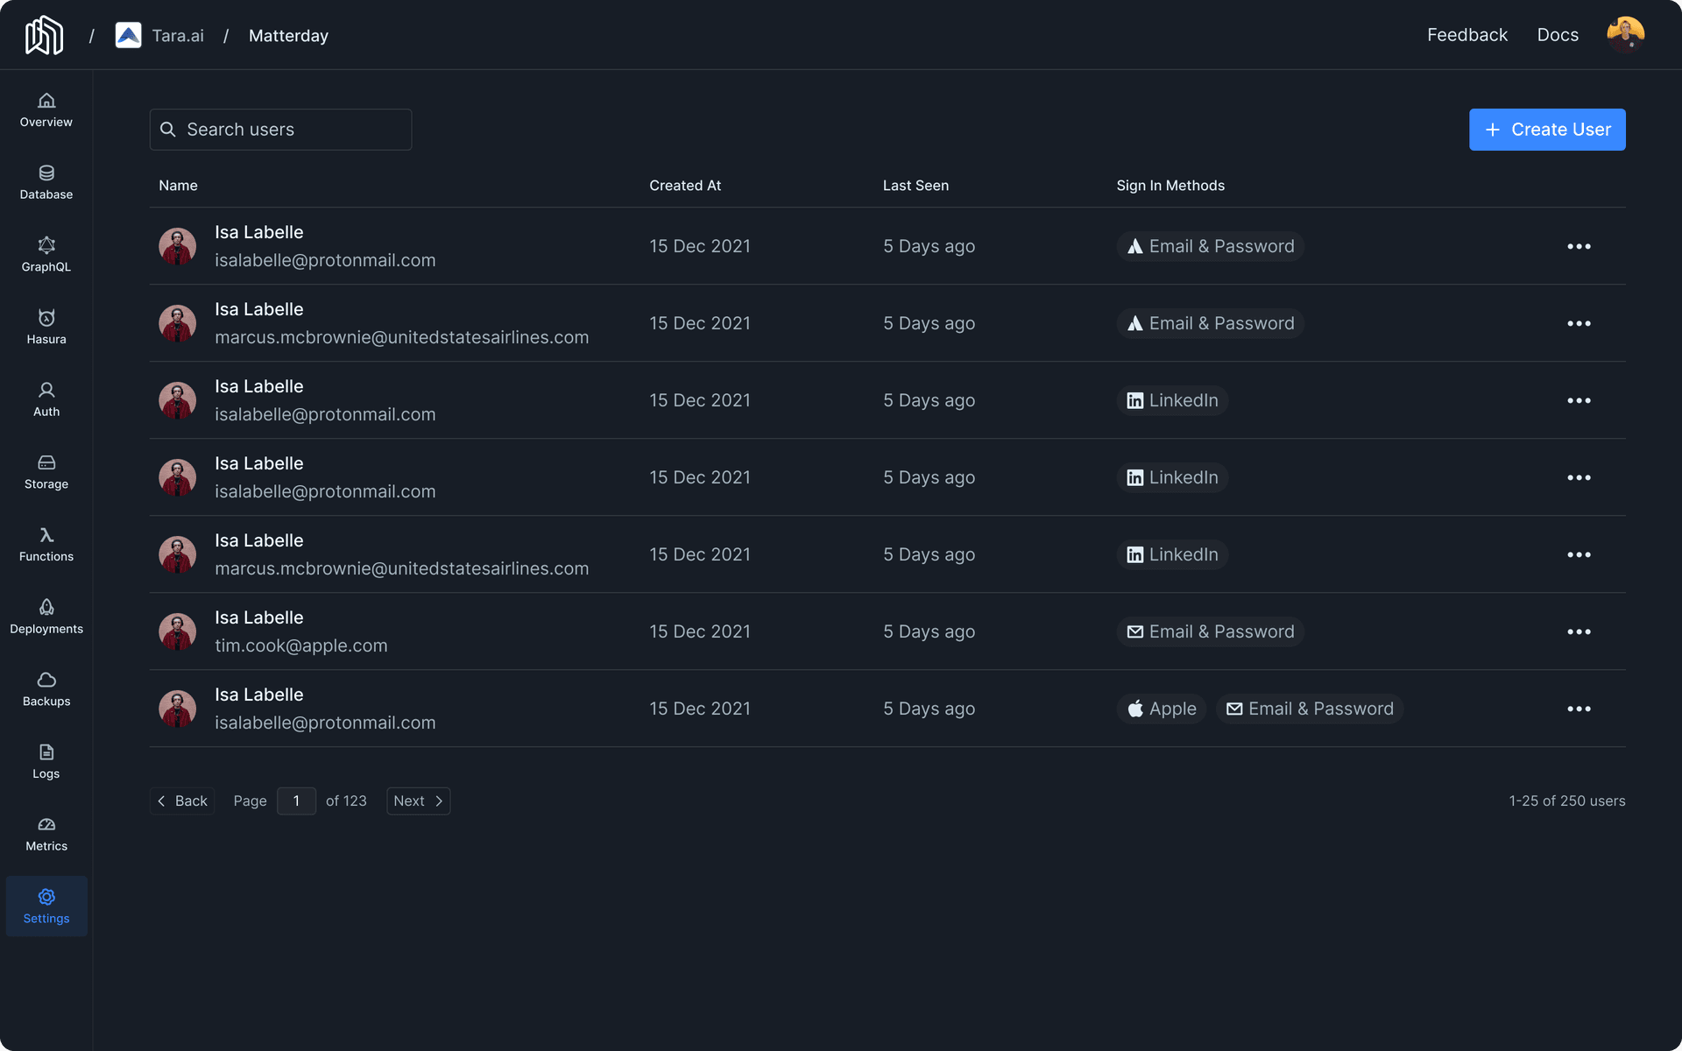Click the Search users field

click(x=280, y=129)
